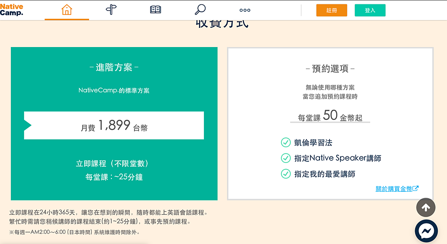Image resolution: width=447 pixels, height=244 pixels.
Task: Open the signpost guide icon
Action: [111, 10]
